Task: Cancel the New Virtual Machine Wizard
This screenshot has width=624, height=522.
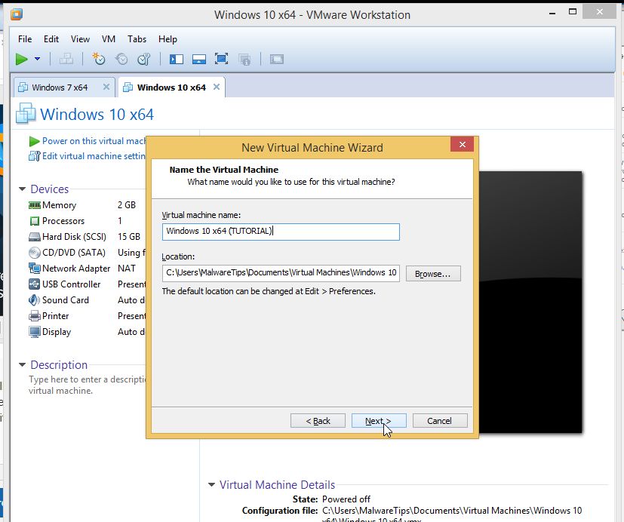Action: (x=440, y=421)
